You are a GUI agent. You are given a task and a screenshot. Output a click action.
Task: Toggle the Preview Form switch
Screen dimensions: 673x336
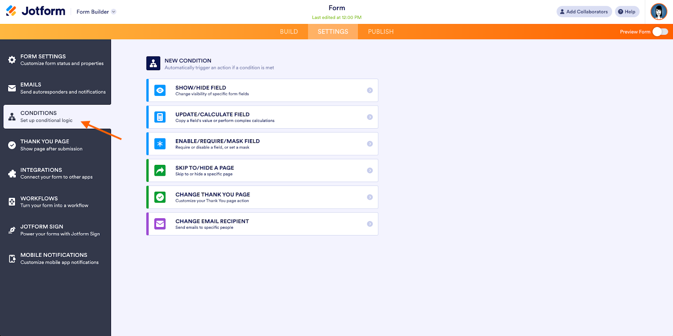pyautogui.click(x=660, y=32)
